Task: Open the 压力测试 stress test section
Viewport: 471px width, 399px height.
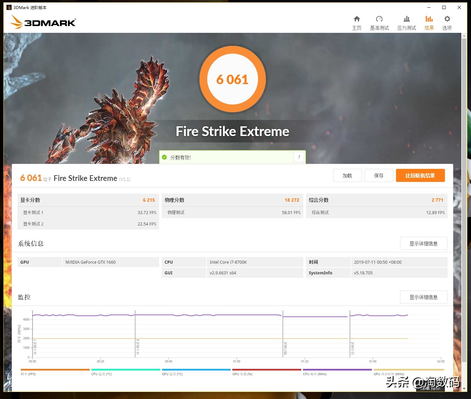Action: (406, 22)
